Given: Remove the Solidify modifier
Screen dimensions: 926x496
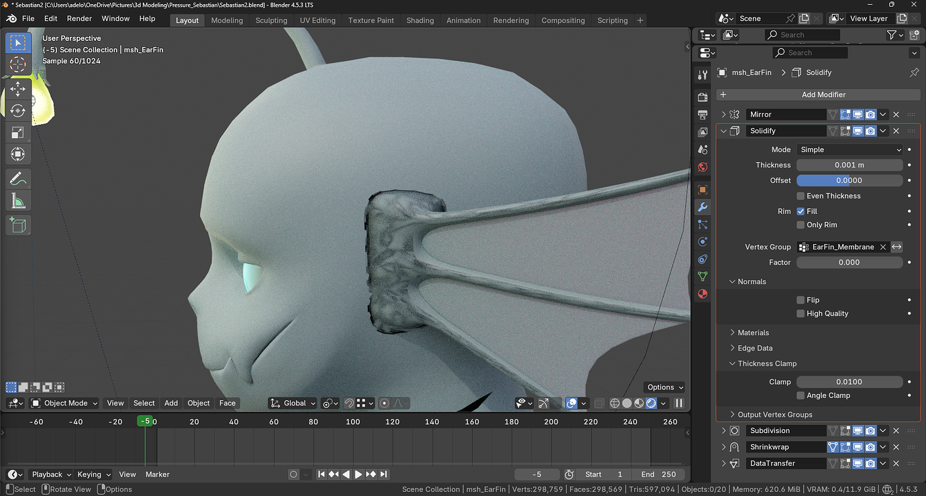Looking at the screenshot, I should (896, 131).
